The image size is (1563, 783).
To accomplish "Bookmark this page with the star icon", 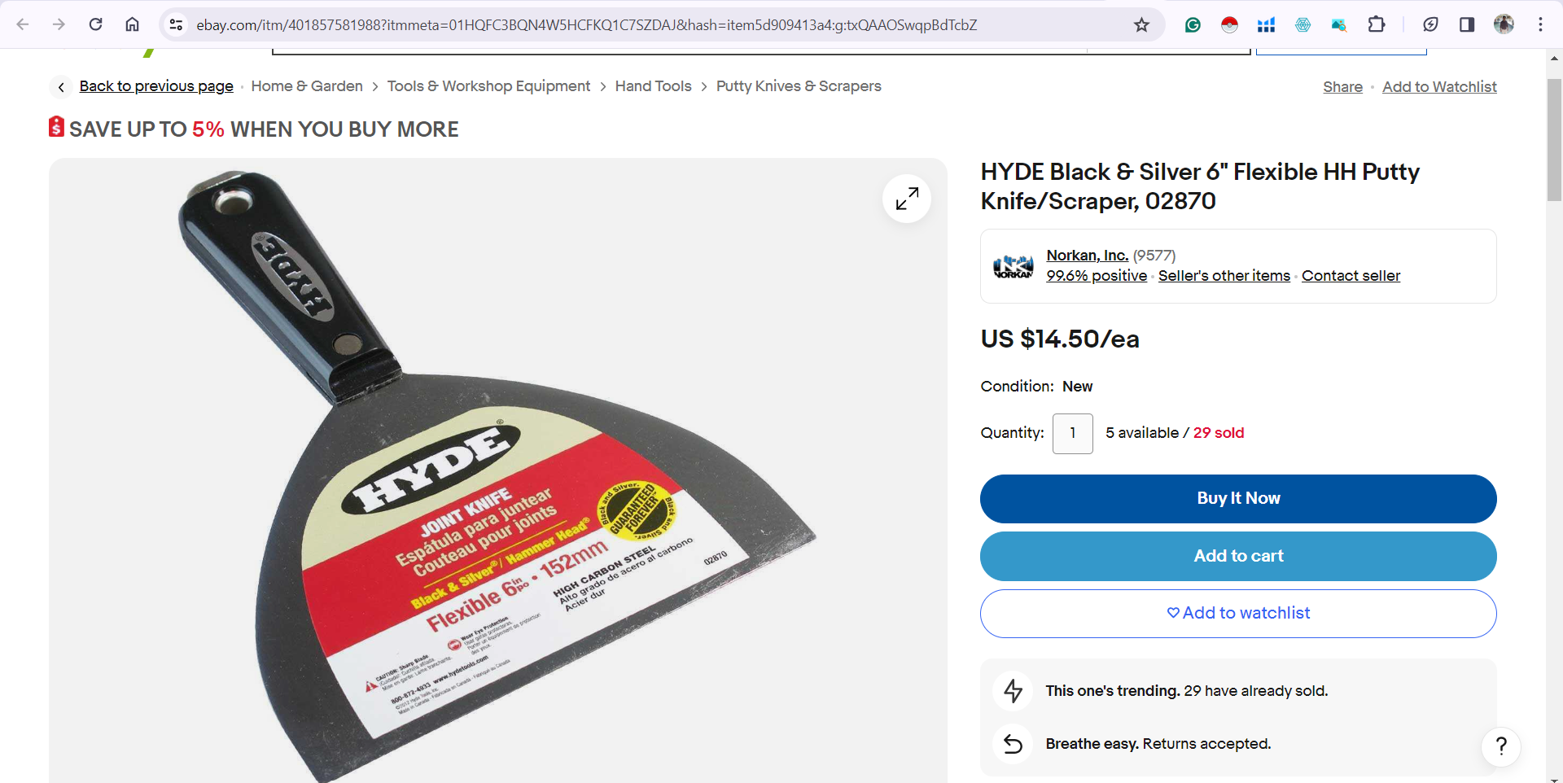I will click(1141, 24).
